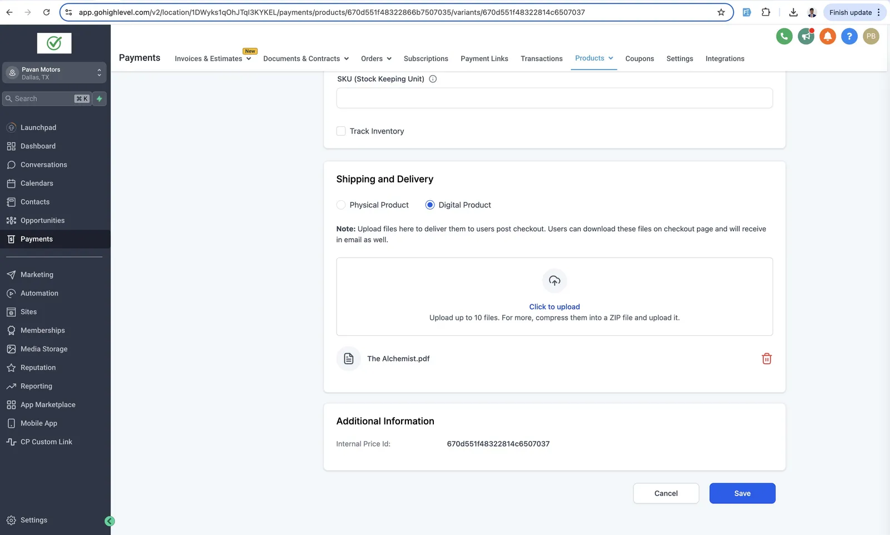
Task: Switch to the Coupons tab
Action: 640,58
